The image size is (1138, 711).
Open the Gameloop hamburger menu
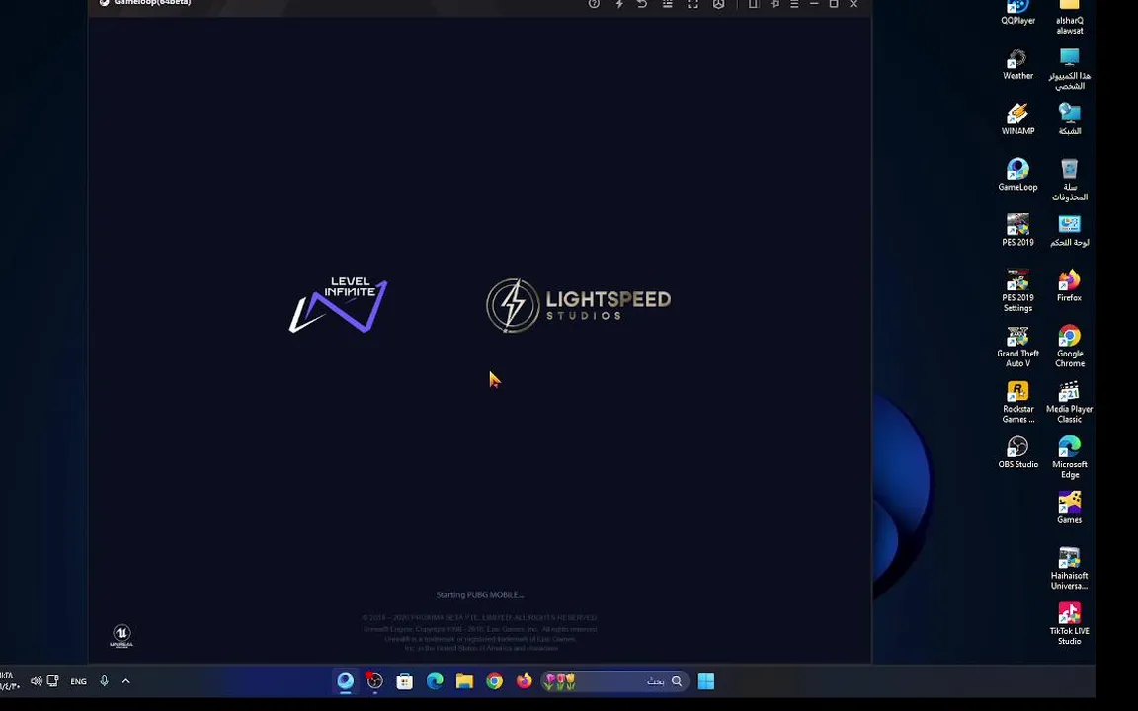794,4
